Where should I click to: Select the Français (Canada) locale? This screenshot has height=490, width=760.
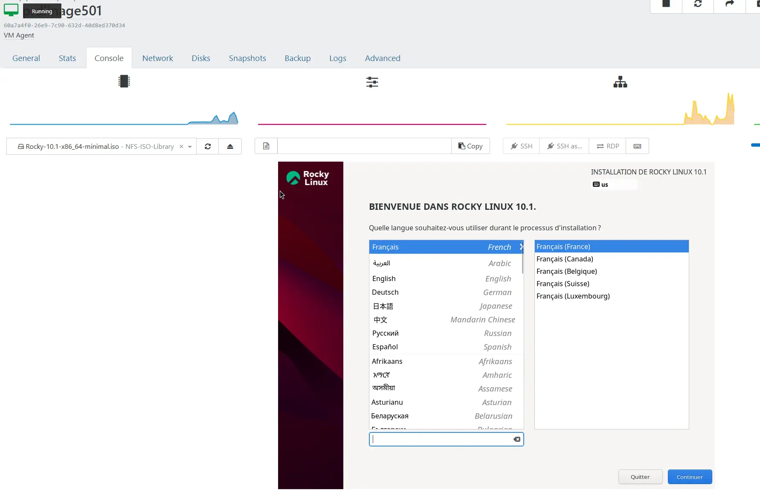coord(612,259)
